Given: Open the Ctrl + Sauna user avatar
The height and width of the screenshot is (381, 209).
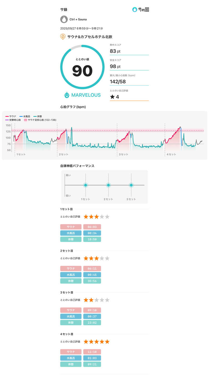Looking at the screenshot, I should point(64,19).
